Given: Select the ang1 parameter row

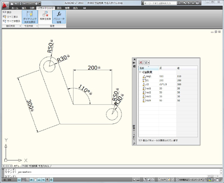Looking at the screenshot, I should [x=168, y=77].
